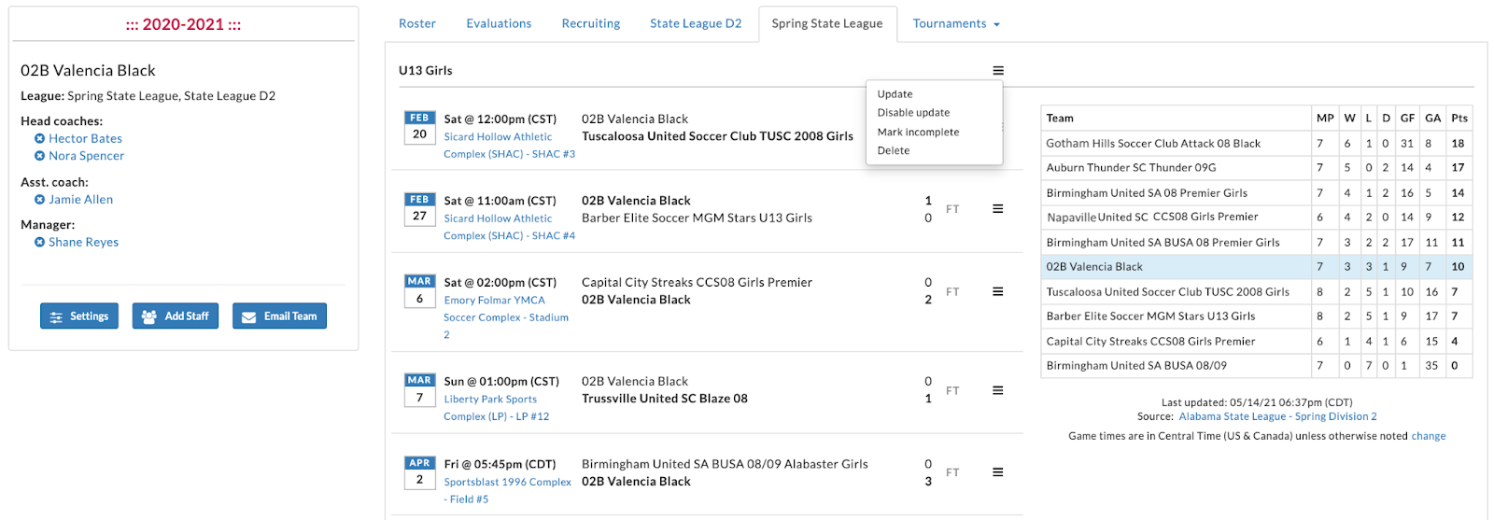Screen dimensions: 1494x520
Task: Remove head coach Nora Spencer icon
Action: pyautogui.click(x=40, y=156)
